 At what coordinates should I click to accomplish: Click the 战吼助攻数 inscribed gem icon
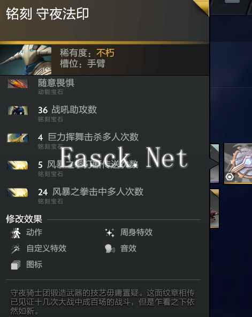18,110
